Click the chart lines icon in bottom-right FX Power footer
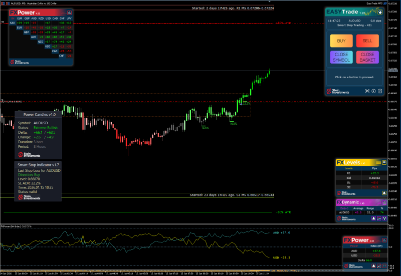 coord(379,266)
